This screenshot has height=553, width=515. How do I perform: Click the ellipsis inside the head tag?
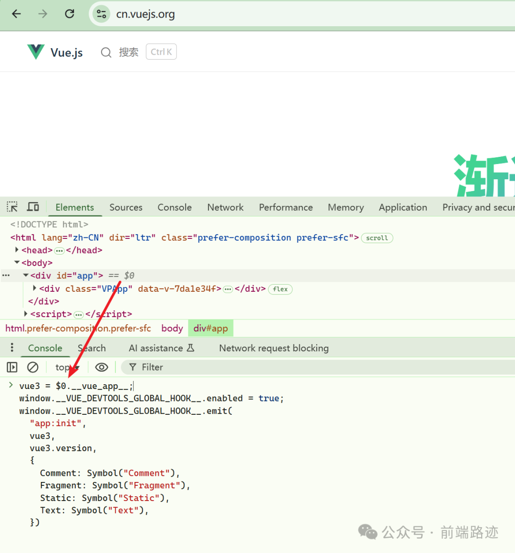(x=59, y=251)
